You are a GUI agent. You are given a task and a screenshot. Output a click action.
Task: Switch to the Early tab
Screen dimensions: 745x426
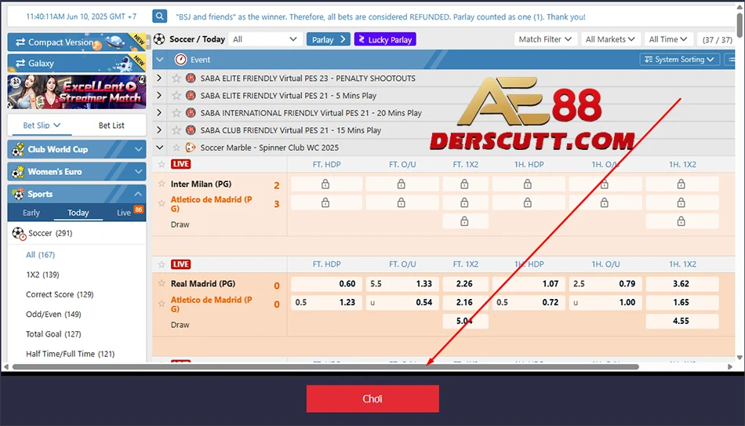click(31, 213)
